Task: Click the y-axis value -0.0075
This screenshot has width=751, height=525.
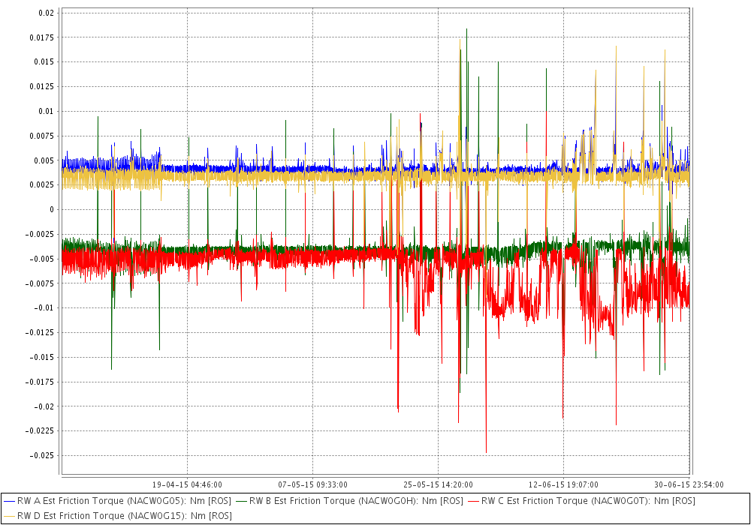Action: (x=40, y=283)
